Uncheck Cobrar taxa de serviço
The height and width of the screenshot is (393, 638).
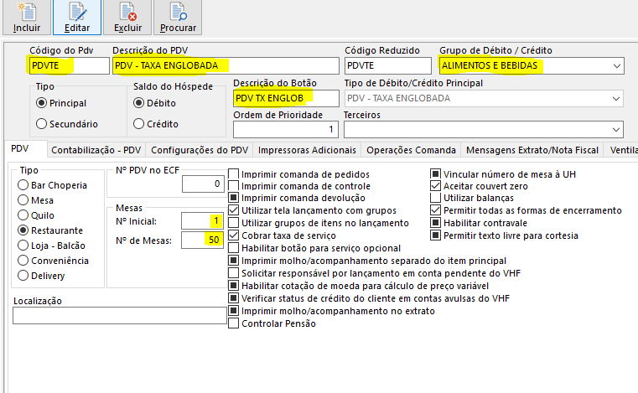(234, 235)
